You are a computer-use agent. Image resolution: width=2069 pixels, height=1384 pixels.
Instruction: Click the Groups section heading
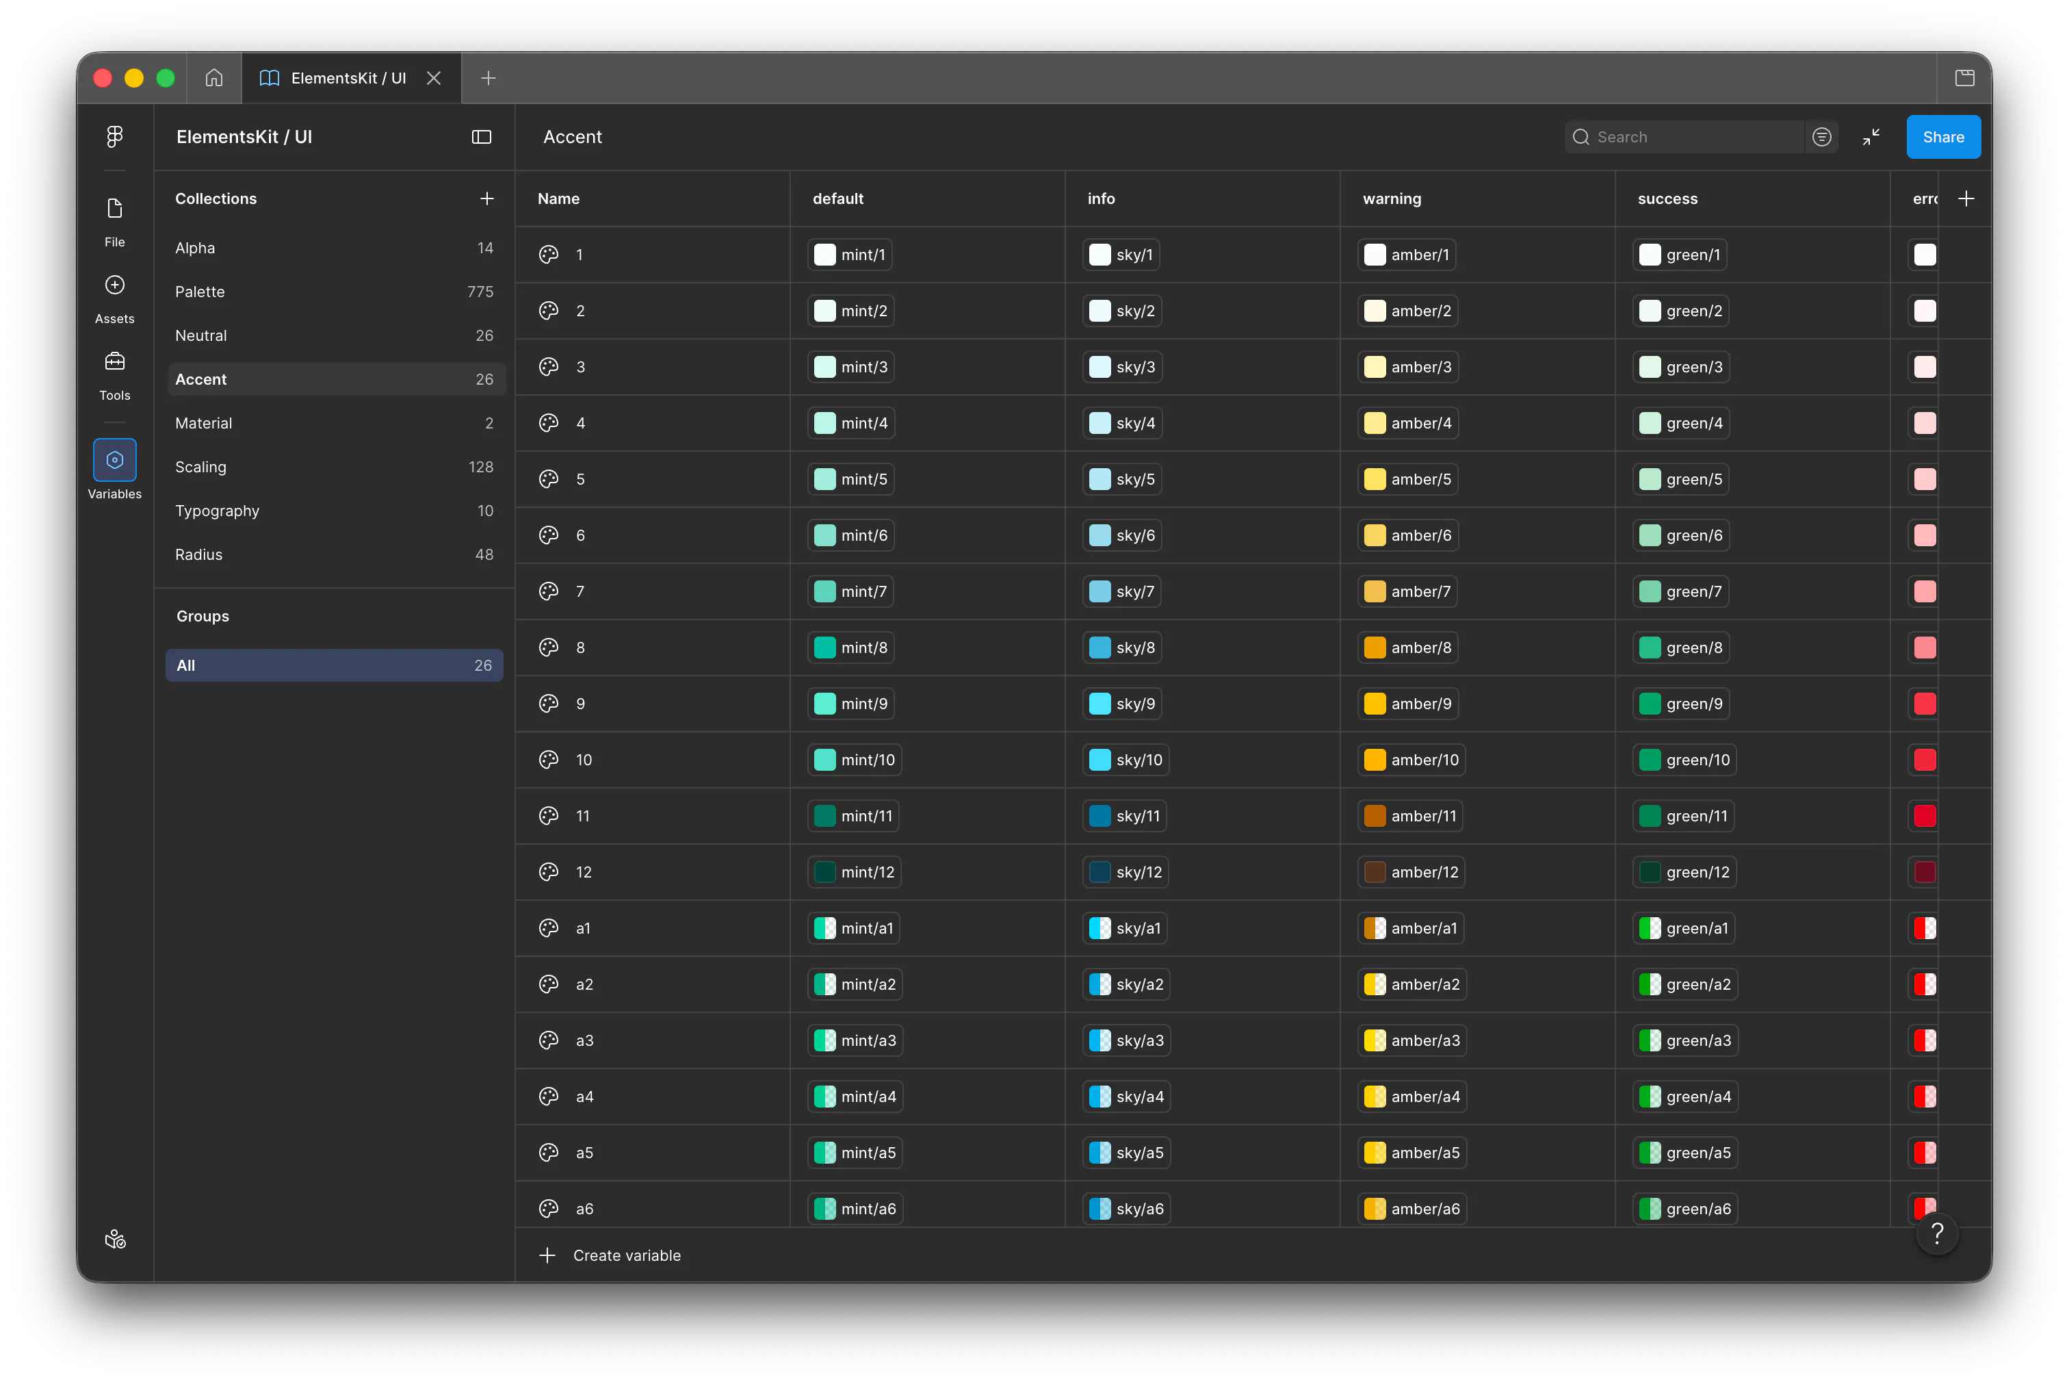click(202, 616)
